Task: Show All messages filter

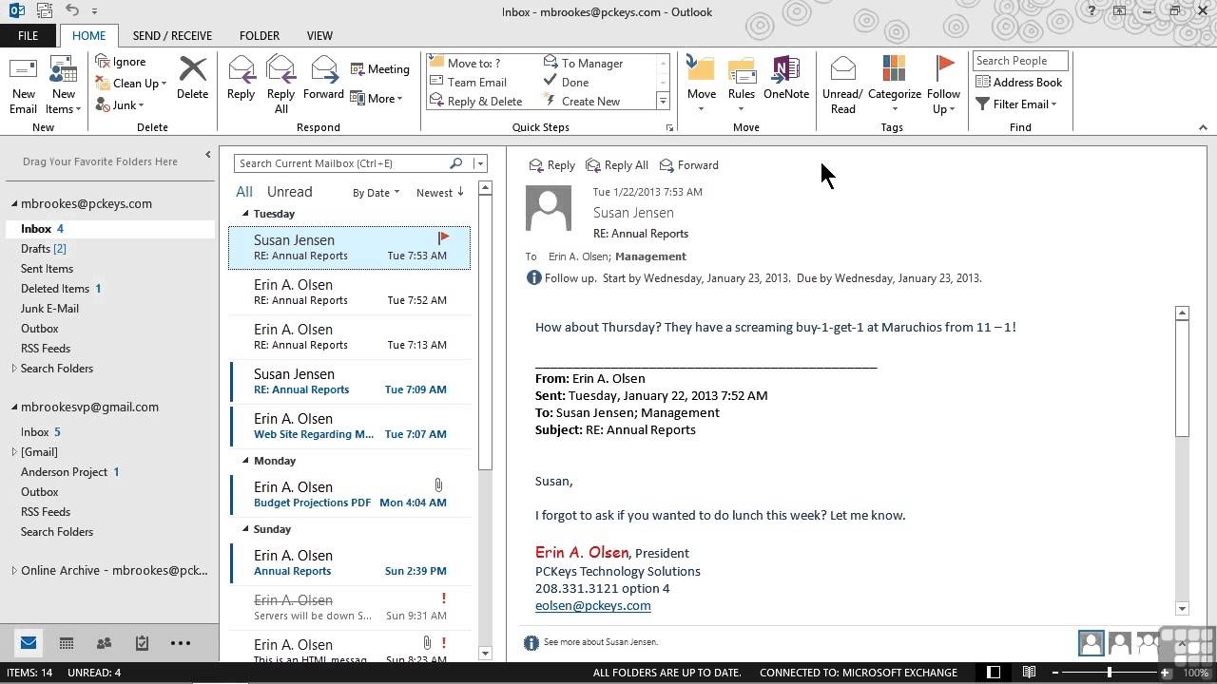Action: 244,192
